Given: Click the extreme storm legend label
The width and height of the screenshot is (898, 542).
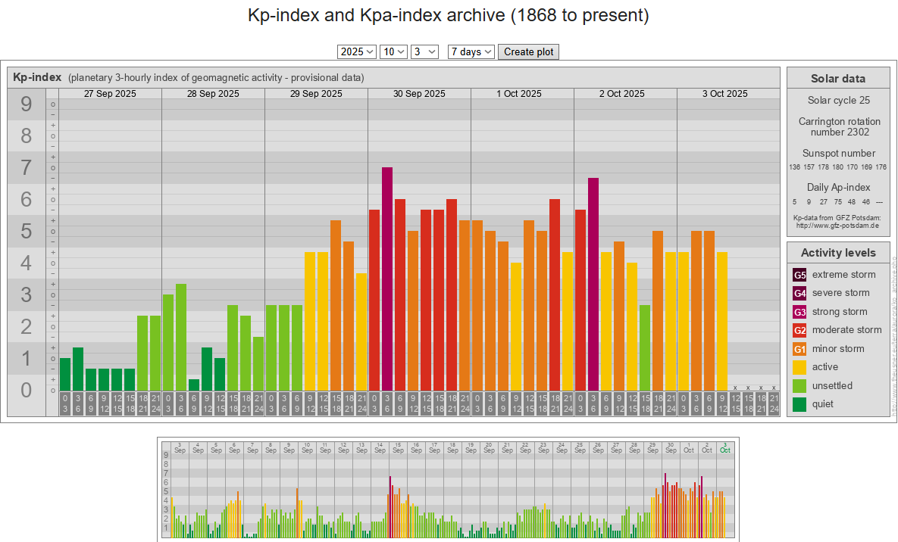Looking at the screenshot, I should [x=843, y=275].
